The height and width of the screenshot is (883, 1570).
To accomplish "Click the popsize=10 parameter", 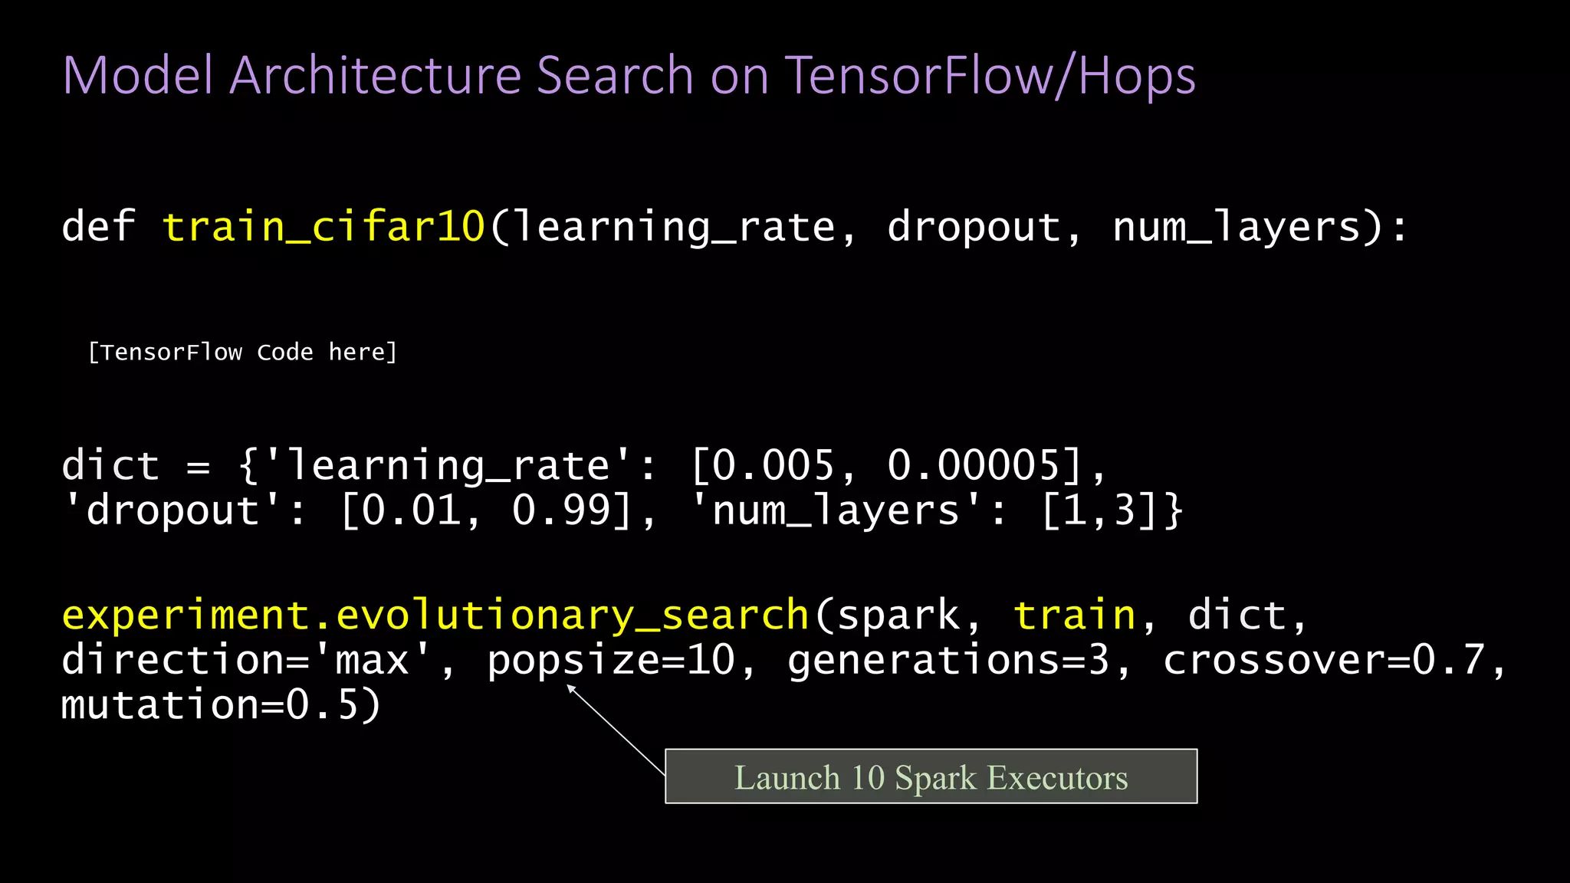I will (611, 661).
